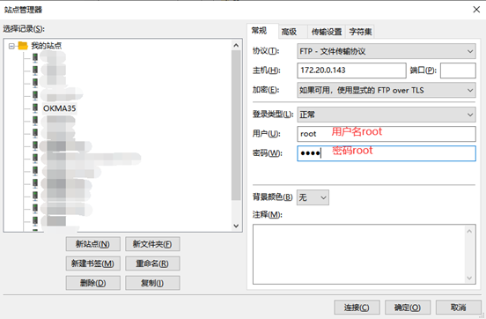Screen dimensions: 486x319
Task: Close the 站点管理器 dialog
Action: pyautogui.click(x=476, y=10)
